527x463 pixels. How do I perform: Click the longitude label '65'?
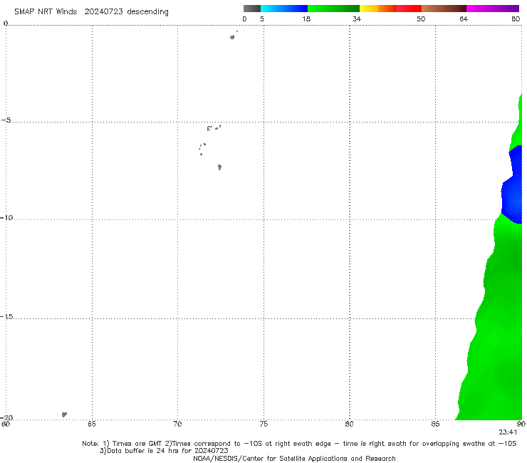(x=91, y=424)
